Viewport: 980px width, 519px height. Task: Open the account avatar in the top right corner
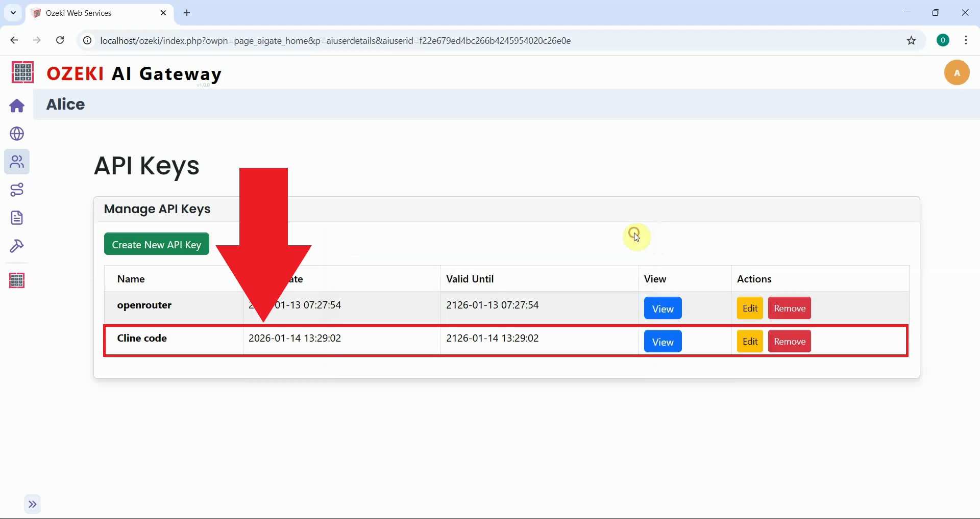(x=957, y=72)
